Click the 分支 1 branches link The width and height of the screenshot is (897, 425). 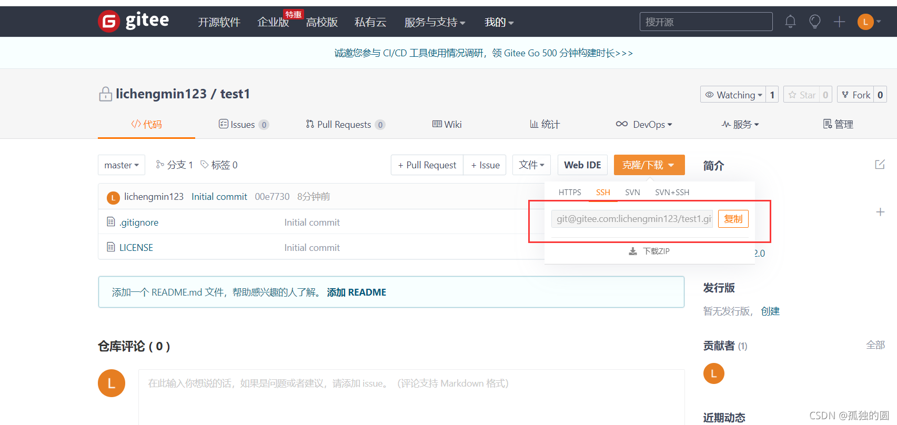coord(175,165)
